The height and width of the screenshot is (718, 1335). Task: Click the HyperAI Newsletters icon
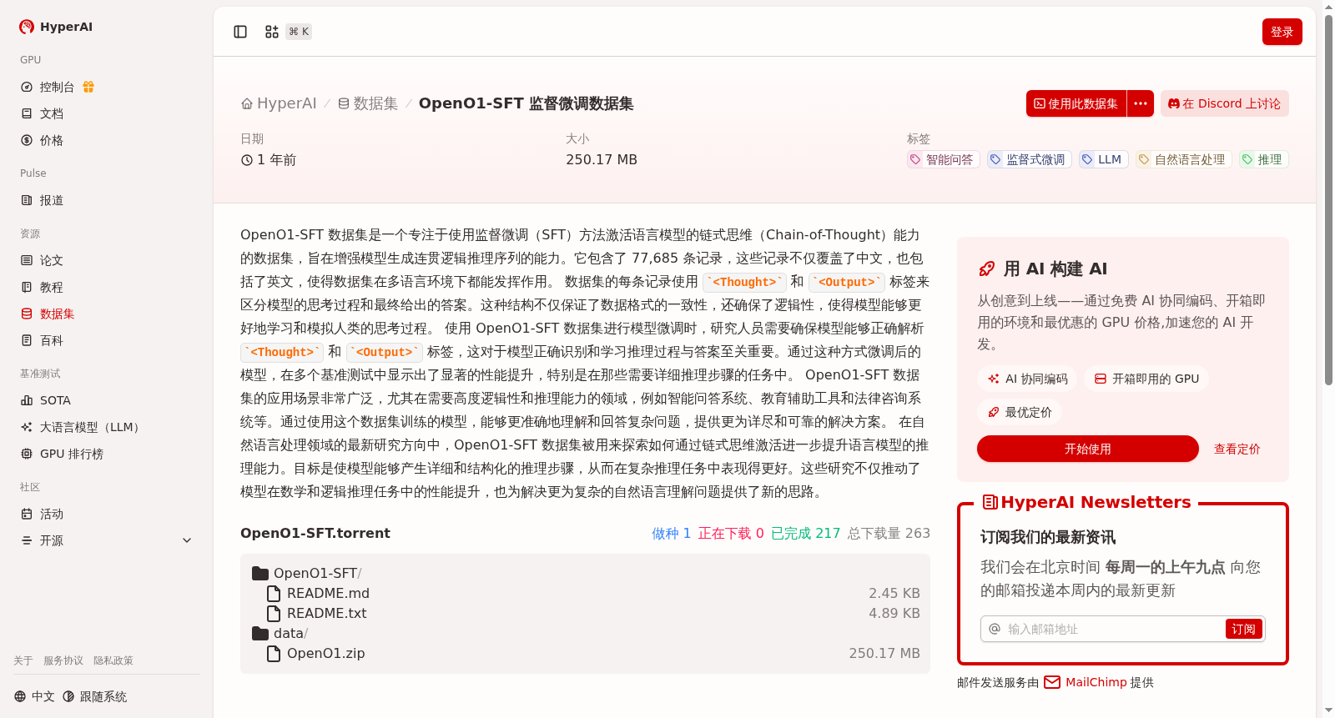[990, 502]
